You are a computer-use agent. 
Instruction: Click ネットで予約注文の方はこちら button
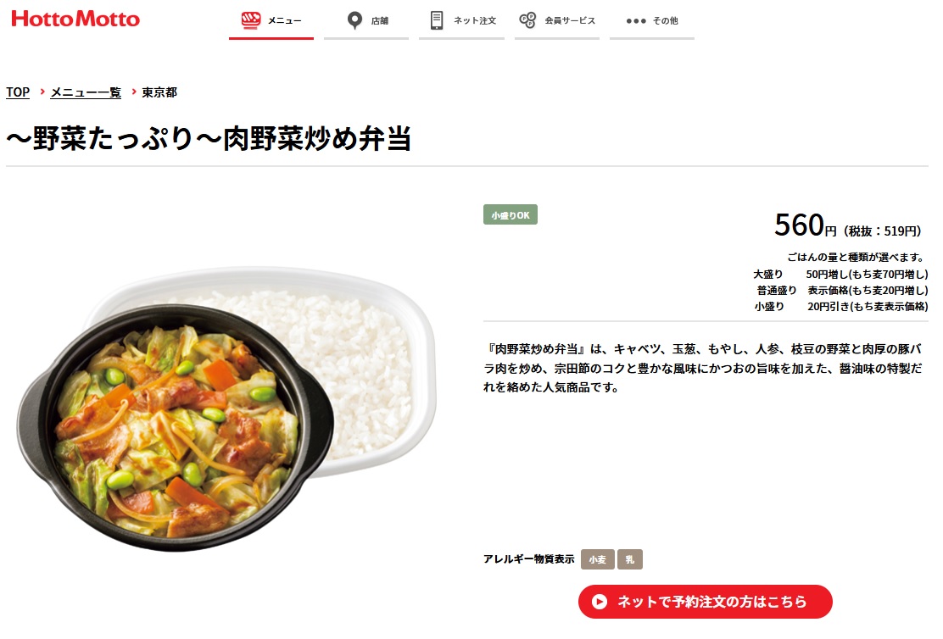point(706,602)
